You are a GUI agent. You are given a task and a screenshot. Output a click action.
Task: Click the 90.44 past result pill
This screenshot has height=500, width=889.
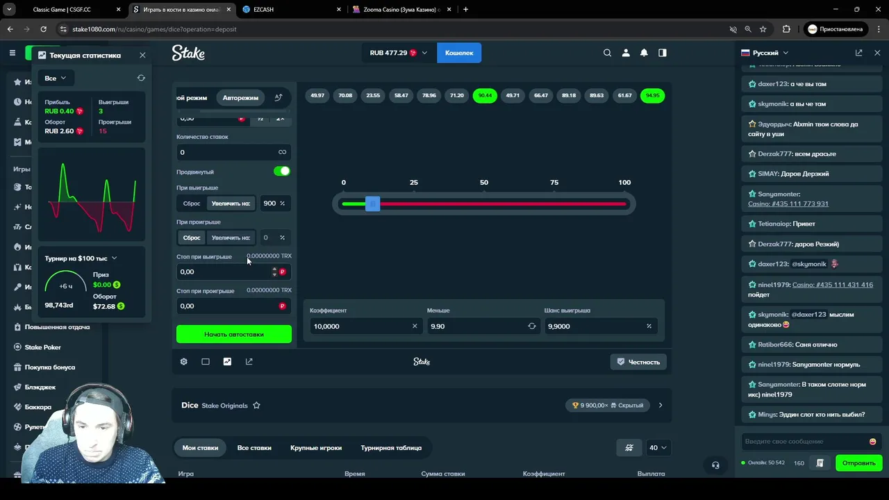(485, 95)
